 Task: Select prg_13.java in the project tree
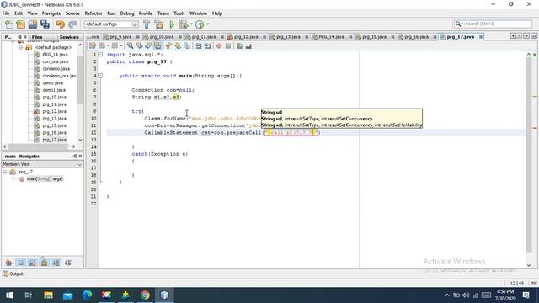pyautogui.click(x=54, y=119)
